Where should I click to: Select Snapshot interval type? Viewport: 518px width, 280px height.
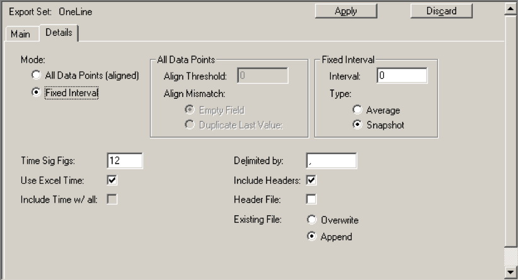[357, 125]
